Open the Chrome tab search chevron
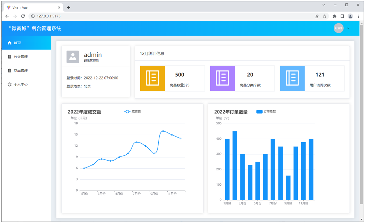 [x=324, y=5]
